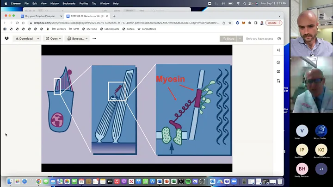Screen dimensions: 333x187
Task: Open the UPitt bookmark folder
Action: (x=74, y=29)
